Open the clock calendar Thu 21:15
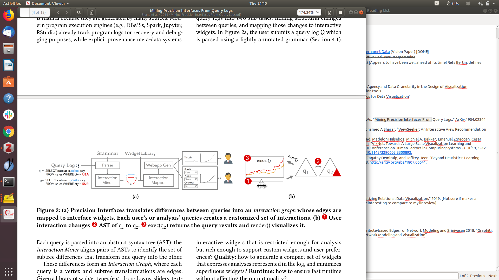 tap(258, 3)
